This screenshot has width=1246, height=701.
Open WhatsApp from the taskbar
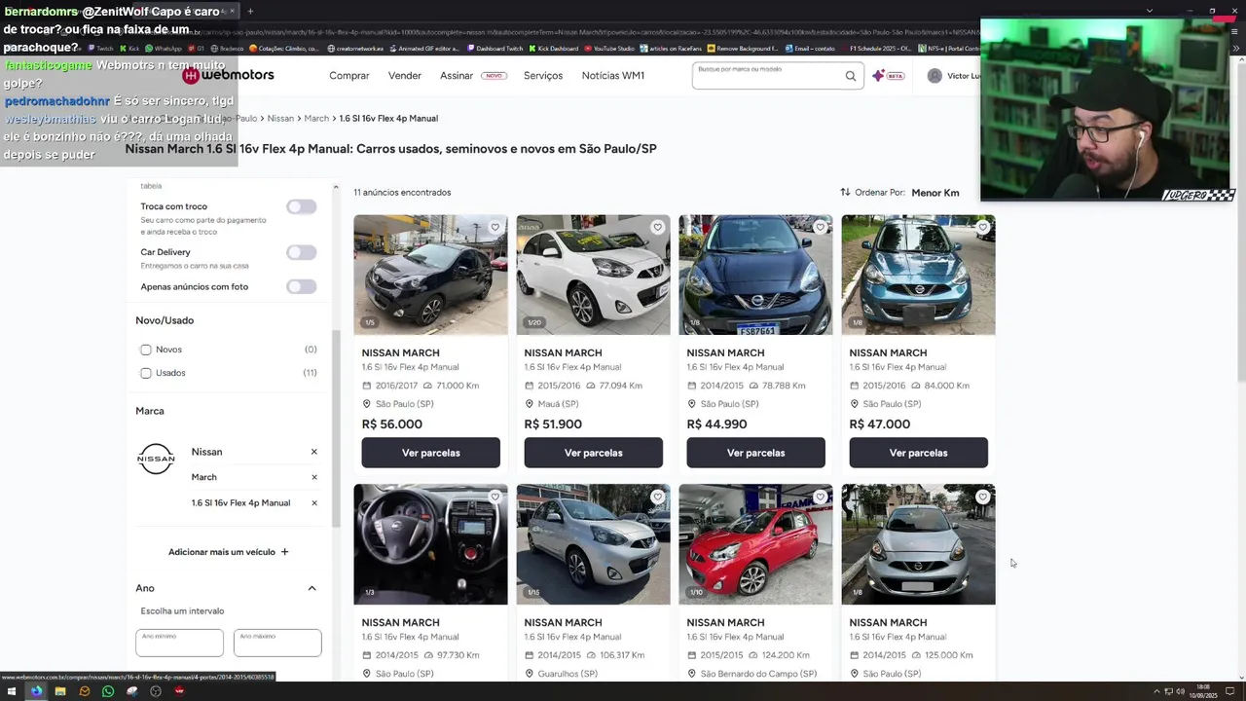(108, 691)
